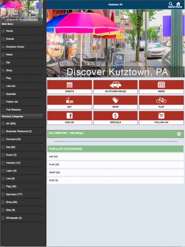Open EAT (65) popular category row
185x247 pixels.
pyautogui.click(x=116, y=157)
